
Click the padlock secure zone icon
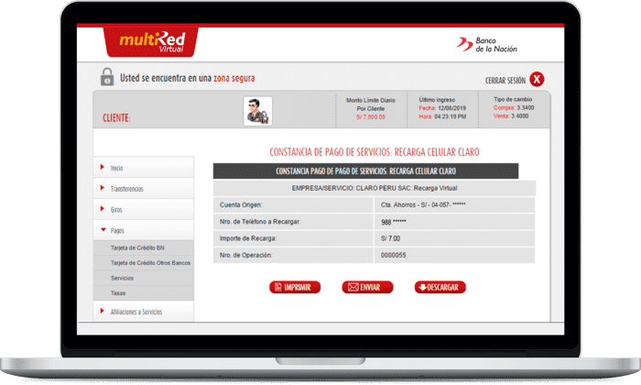(x=107, y=76)
